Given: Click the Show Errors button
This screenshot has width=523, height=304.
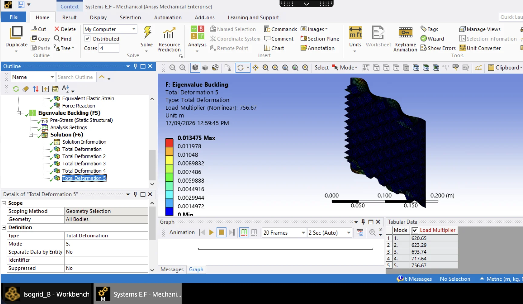Looking at the screenshot, I should (438, 48).
